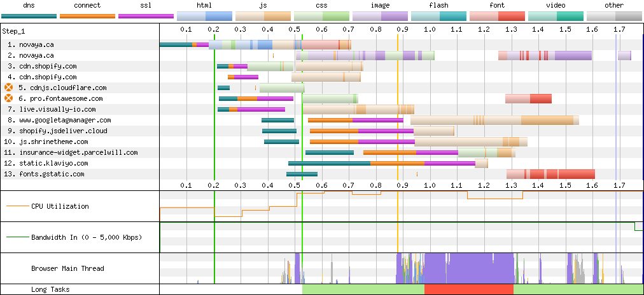Click the cdnjs.cloudflare.com css bar
644x295 pixels.
point(282,88)
